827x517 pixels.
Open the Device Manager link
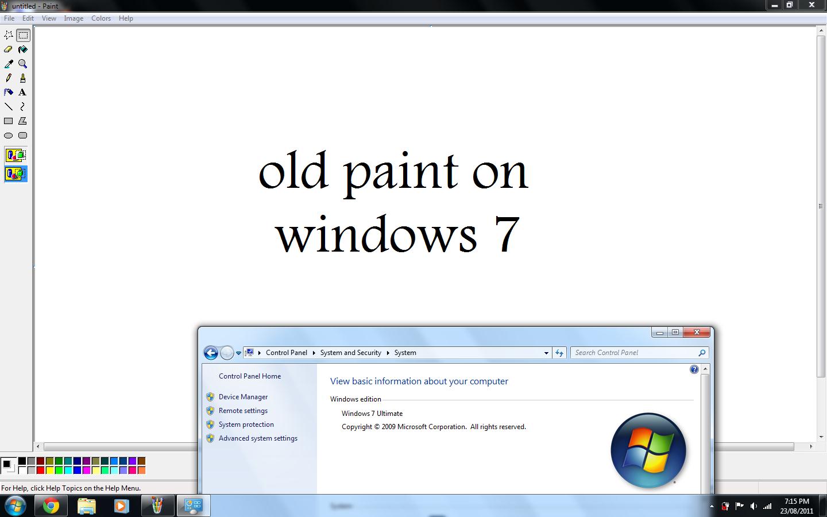coord(243,397)
